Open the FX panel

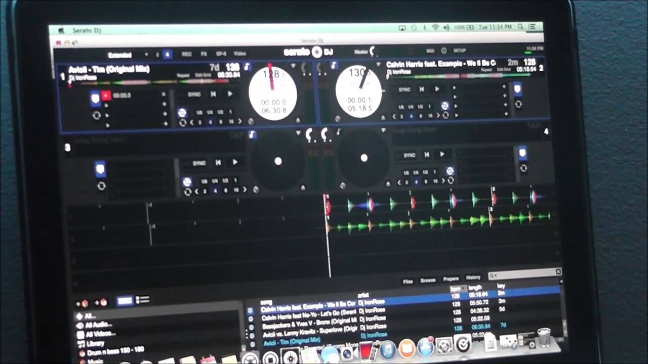click(x=204, y=54)
